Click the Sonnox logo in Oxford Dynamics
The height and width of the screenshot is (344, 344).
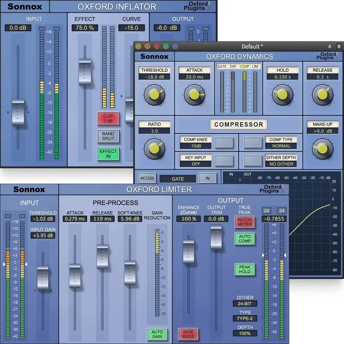click(x=154, y=56)
